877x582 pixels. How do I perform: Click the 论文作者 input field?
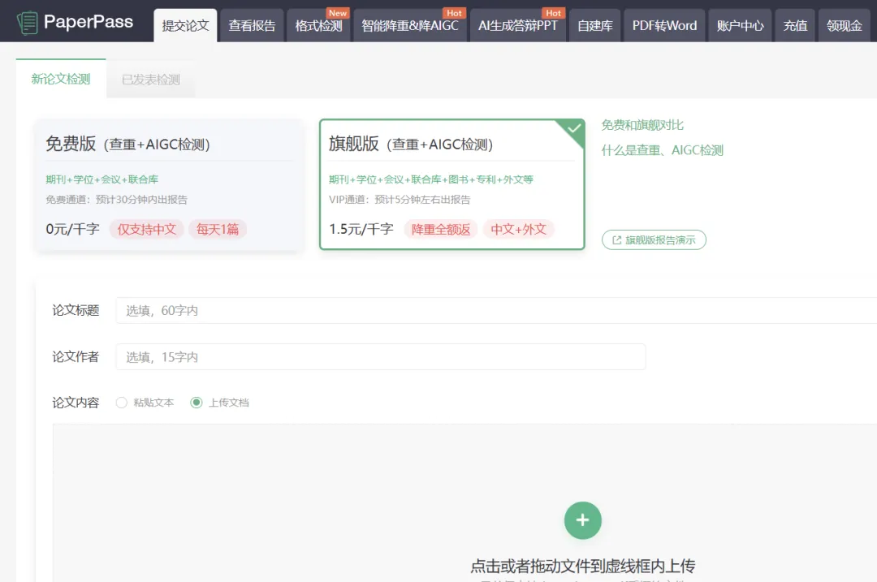[x=380, y=356]
